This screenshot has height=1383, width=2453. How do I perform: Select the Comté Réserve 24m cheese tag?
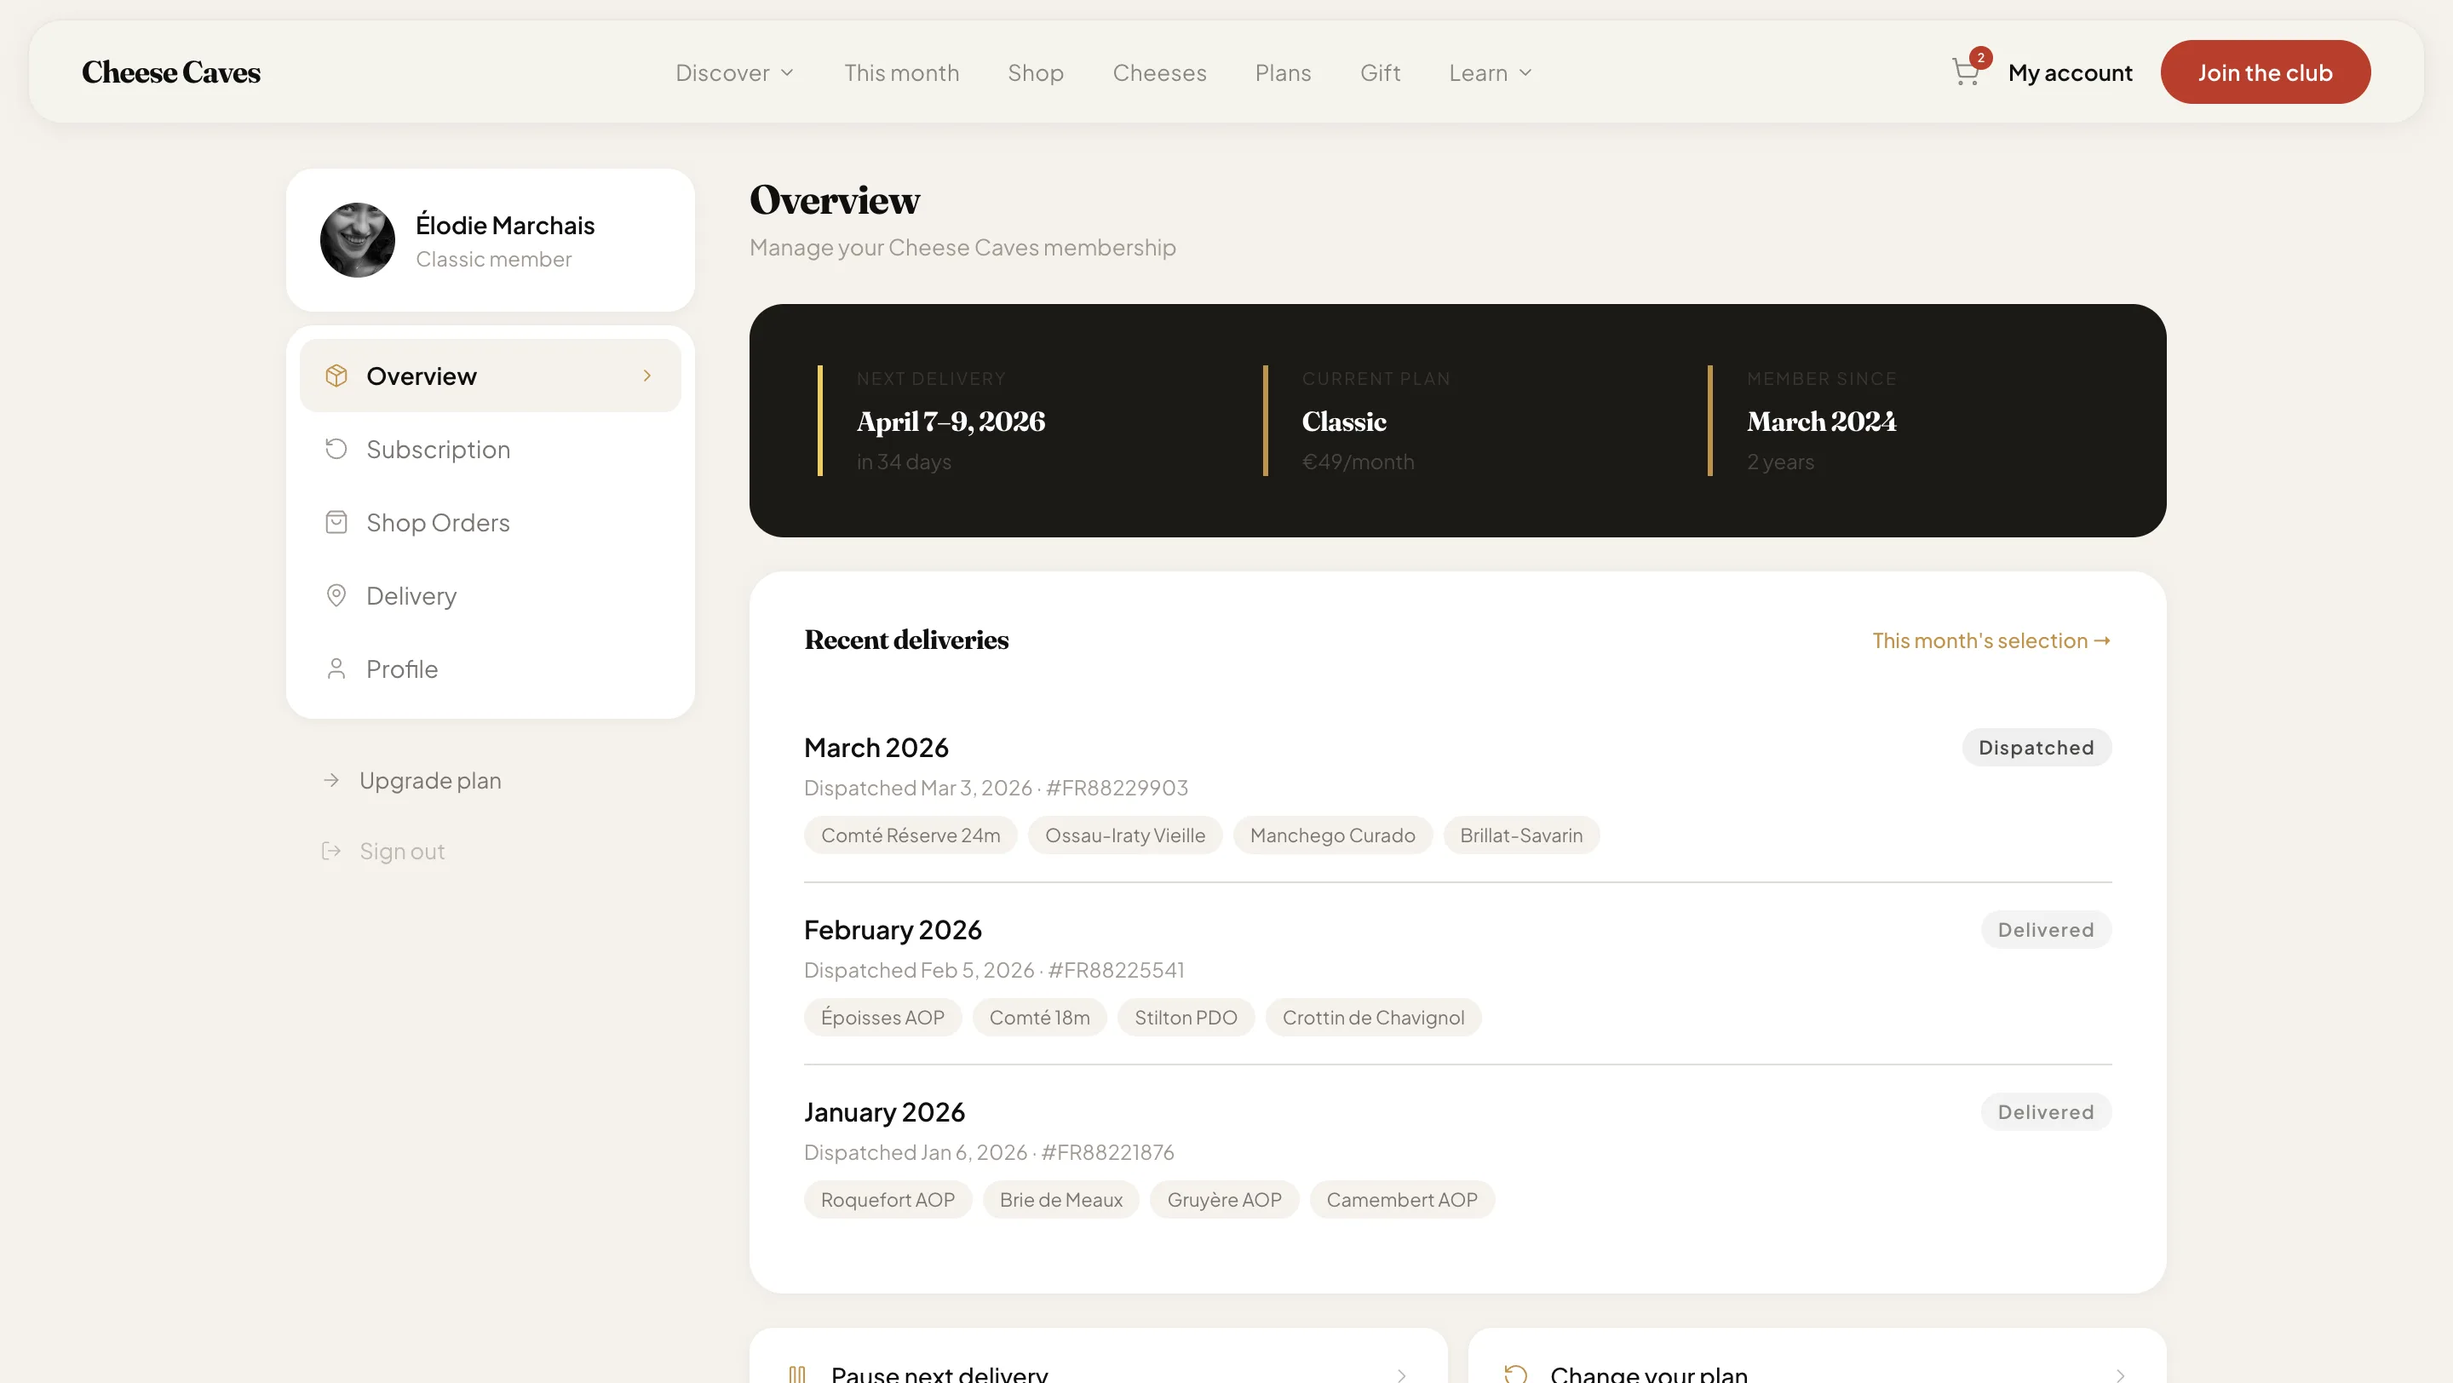(911, 835)
